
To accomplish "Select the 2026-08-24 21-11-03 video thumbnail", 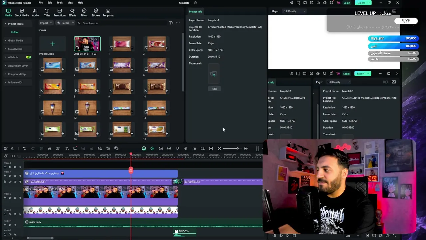I will click(x=87, y=44).
